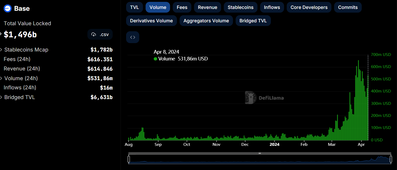Open the embed code angle-brackets button

[x=133, y=37]
